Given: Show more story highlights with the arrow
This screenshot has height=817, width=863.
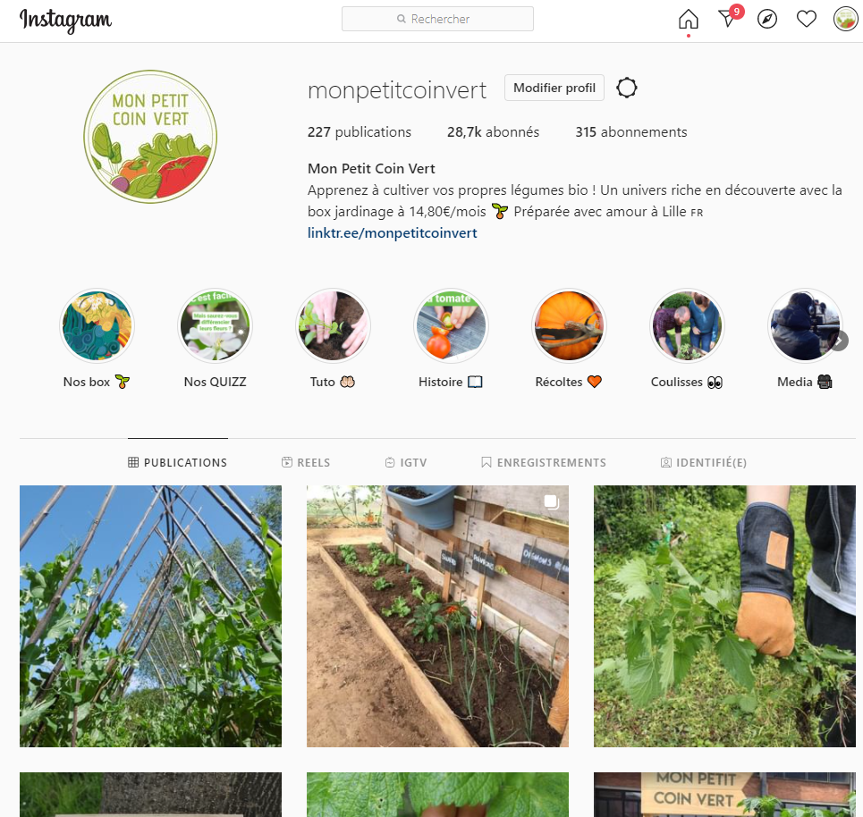Looking at the screenshot, I should coord(838,341).
